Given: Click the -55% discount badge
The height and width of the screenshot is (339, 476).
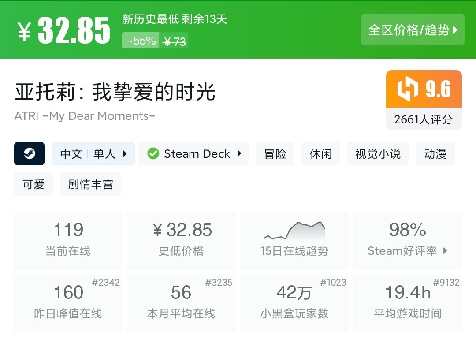Looking at the screenshot, I should click(141, 41).
